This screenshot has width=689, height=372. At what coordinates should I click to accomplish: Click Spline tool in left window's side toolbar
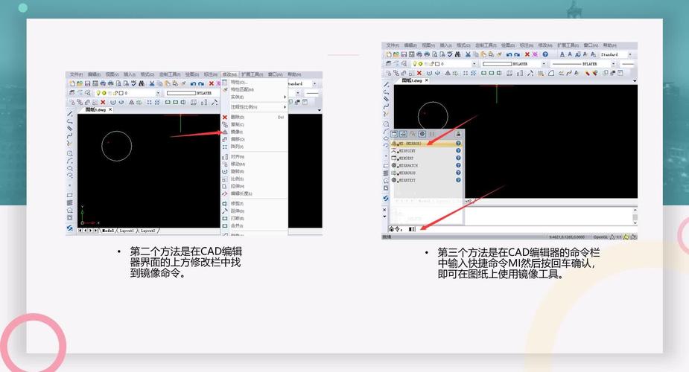point(69,136)
